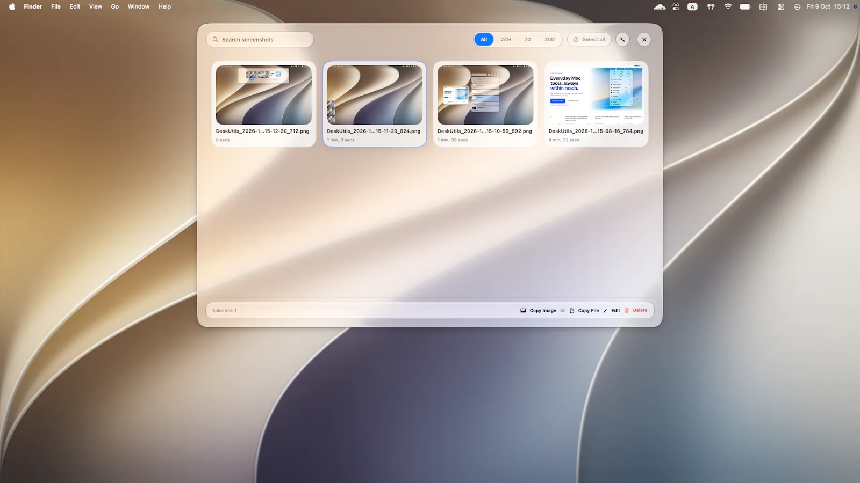Open the File menu
Screen dimensions: 860x483
(x=56, y=6)
